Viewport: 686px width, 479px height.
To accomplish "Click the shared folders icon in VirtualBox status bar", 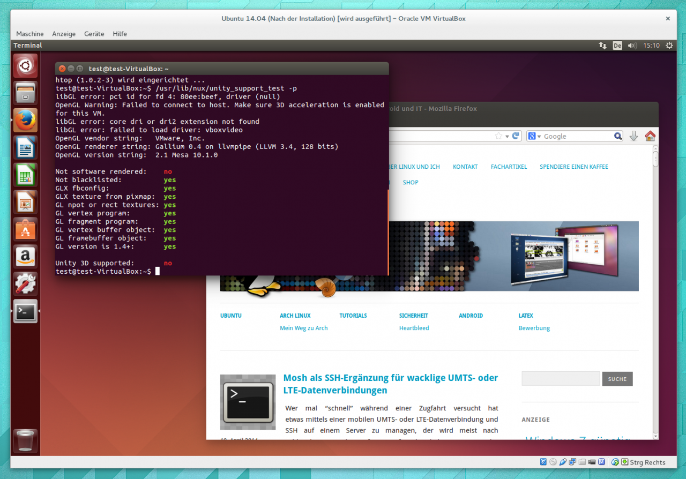I will click(x=582, y=462).
